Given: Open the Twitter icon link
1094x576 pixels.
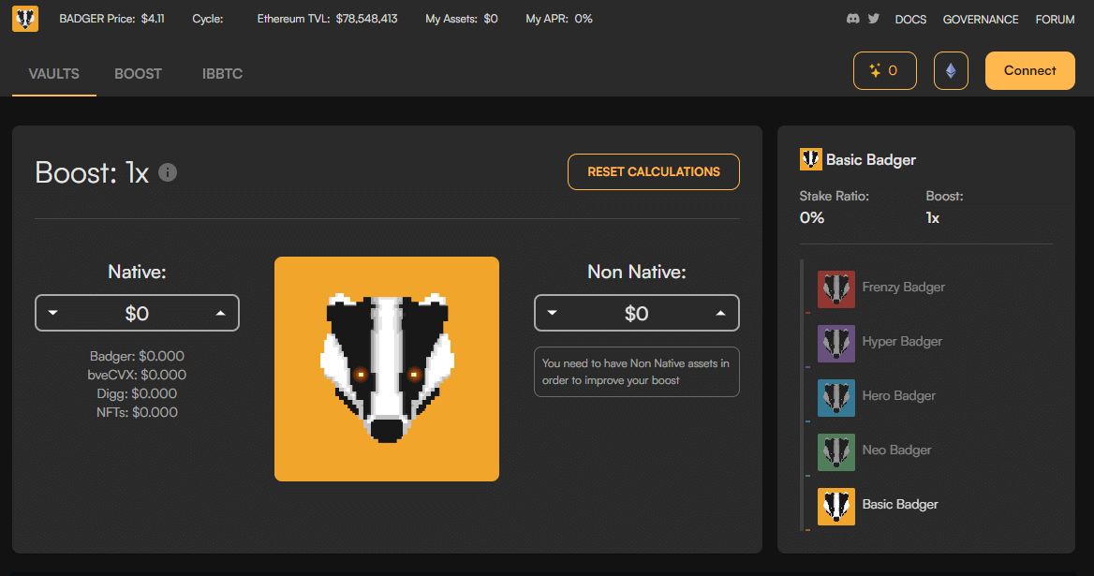Looking at the screenshot, I should (x=874, y=19).
